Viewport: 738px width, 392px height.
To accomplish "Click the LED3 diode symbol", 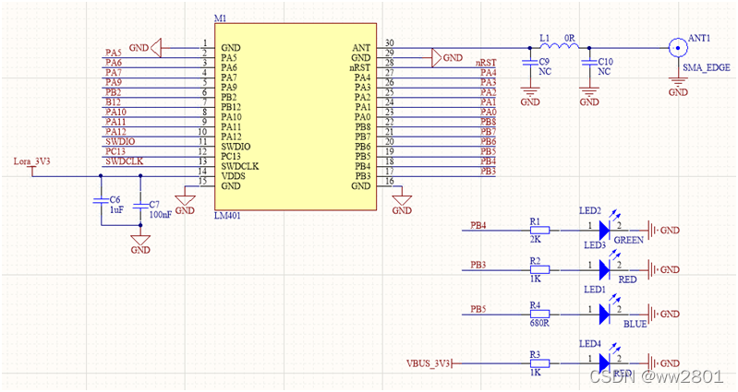I will (x=605, y=270).
